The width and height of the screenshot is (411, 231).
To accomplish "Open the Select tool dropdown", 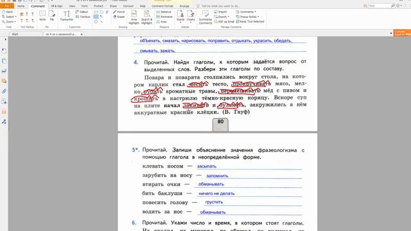I will pos(9,17).
